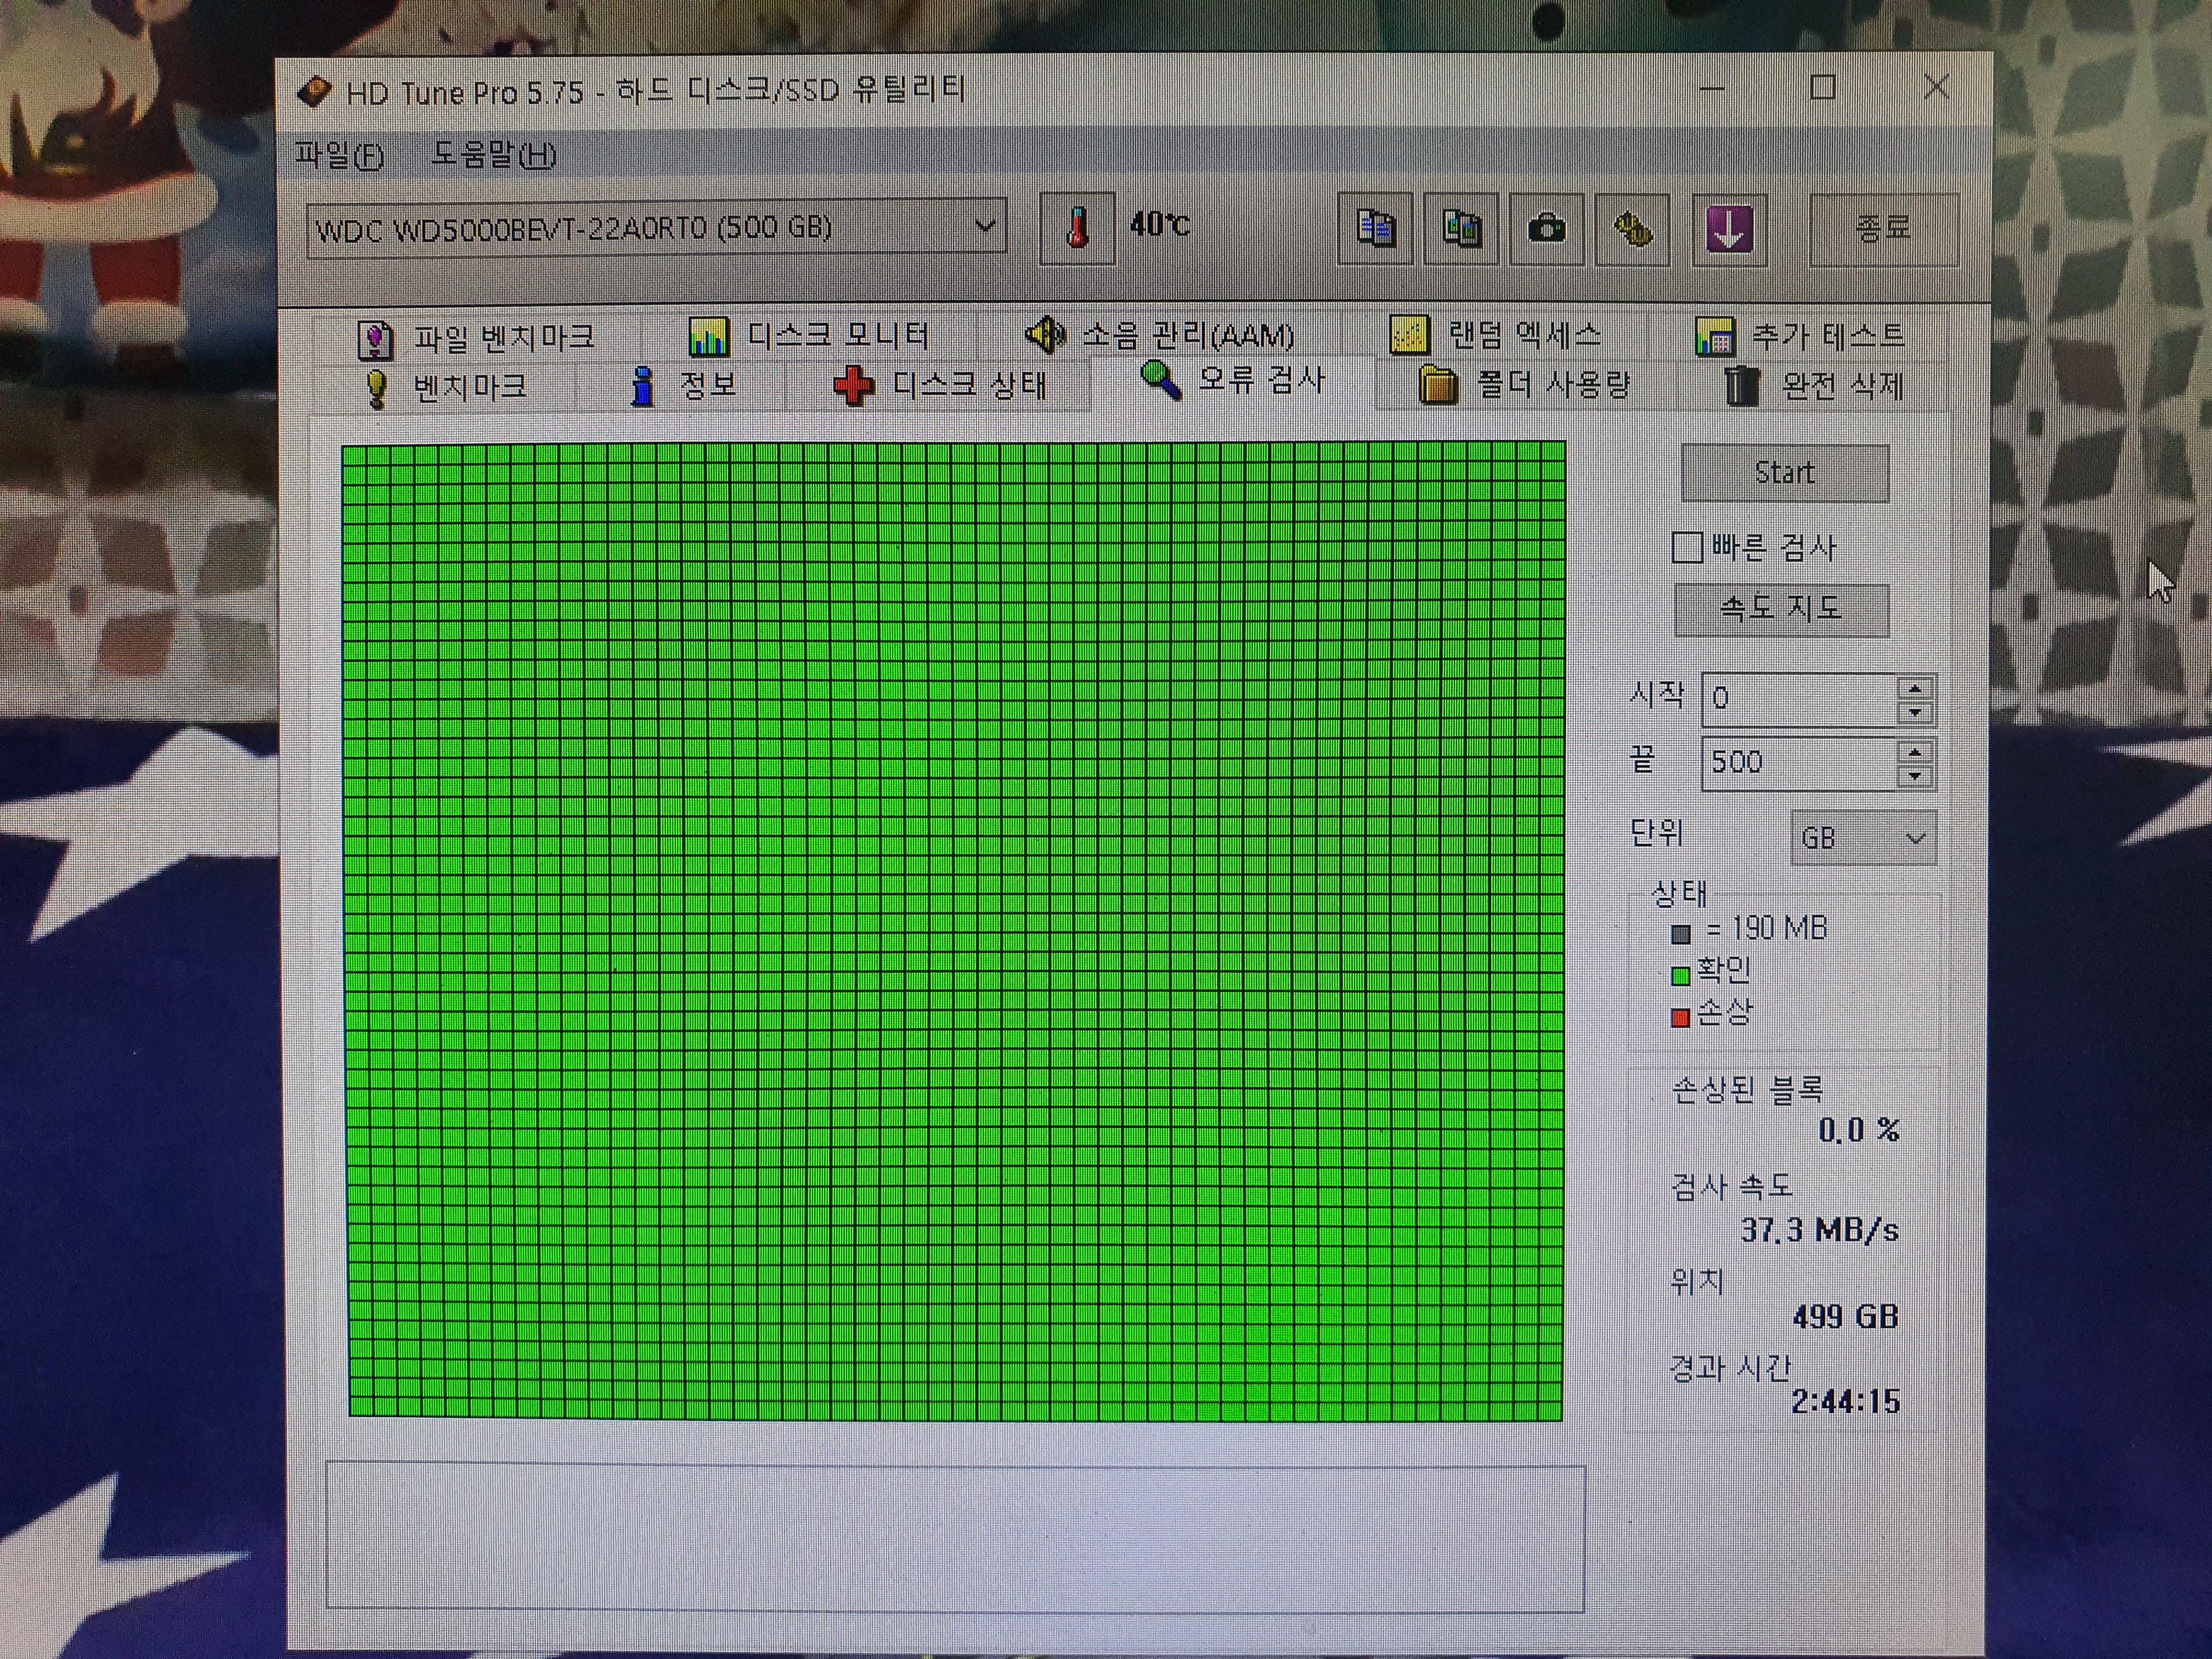
Task: Minimize the HD Tune Pro window
Action: [1712, 88]
